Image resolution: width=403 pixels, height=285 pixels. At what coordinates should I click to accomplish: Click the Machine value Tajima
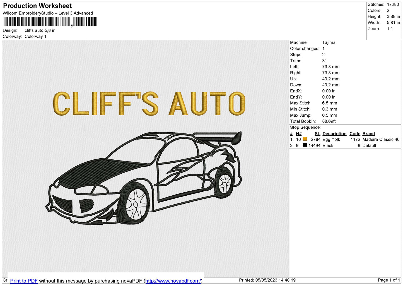(x=329, y=42)
